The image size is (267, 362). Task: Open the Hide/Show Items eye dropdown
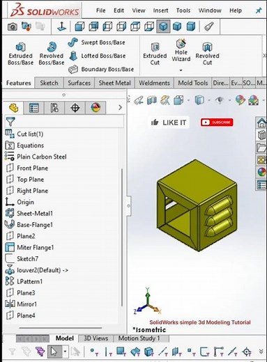pos(229,100)
